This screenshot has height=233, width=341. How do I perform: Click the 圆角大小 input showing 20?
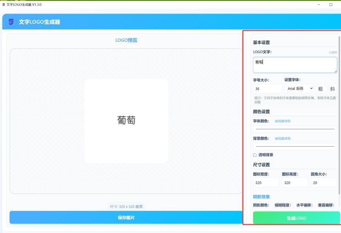click(324, 183)
